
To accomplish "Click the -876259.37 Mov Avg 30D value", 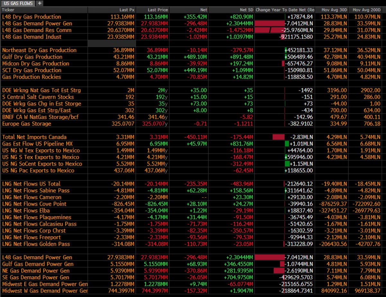I will [333, 204].
